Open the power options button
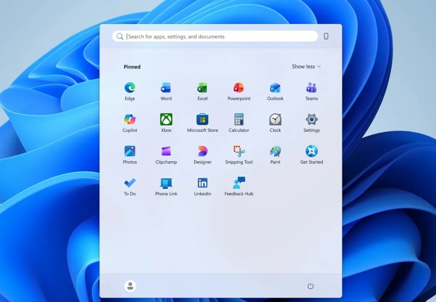 click(310, 286)
